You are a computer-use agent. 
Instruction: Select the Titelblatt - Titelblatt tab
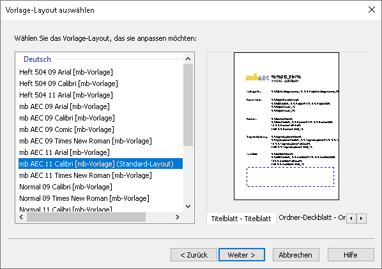(x=241, y=219)
